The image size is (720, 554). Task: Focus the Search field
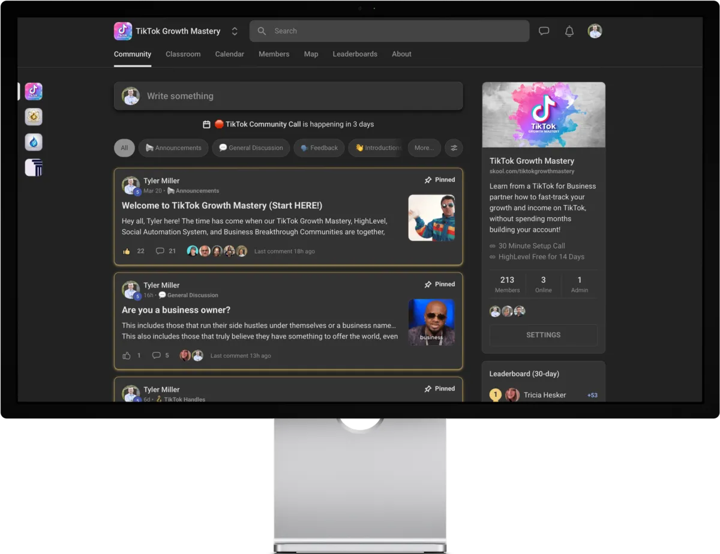(x=389, y=31)
